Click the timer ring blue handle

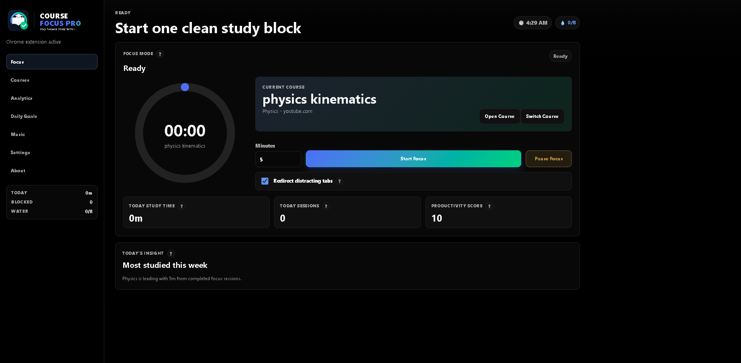coord(185,87)
